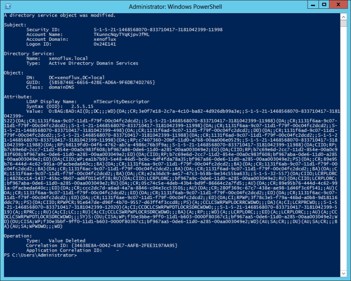
Task: Click the 'Application Correlation ID:' label
Action: coord(64,250)
